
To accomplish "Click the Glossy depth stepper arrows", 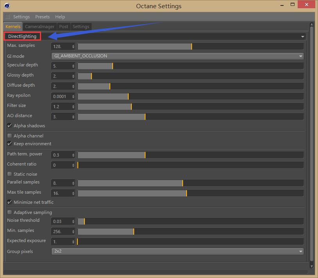I will (73, 76).
